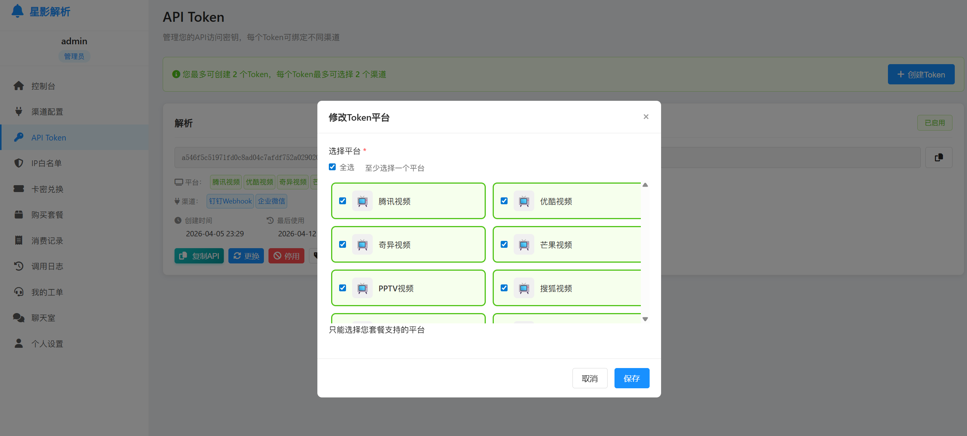The width and height of the screenshot is (967, 436).
Task: Click the copy token icon button
Action: [x=939, y=157]
